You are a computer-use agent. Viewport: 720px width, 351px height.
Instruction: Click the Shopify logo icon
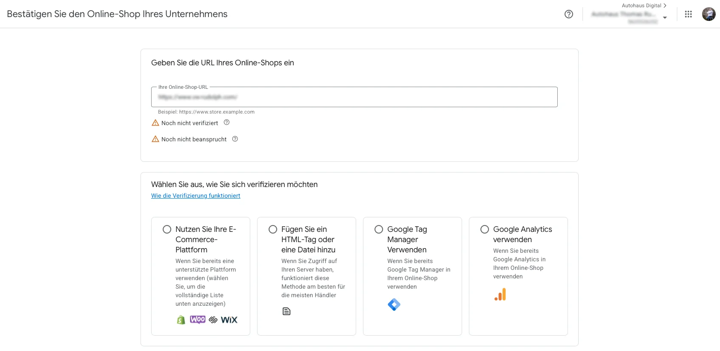181,320
